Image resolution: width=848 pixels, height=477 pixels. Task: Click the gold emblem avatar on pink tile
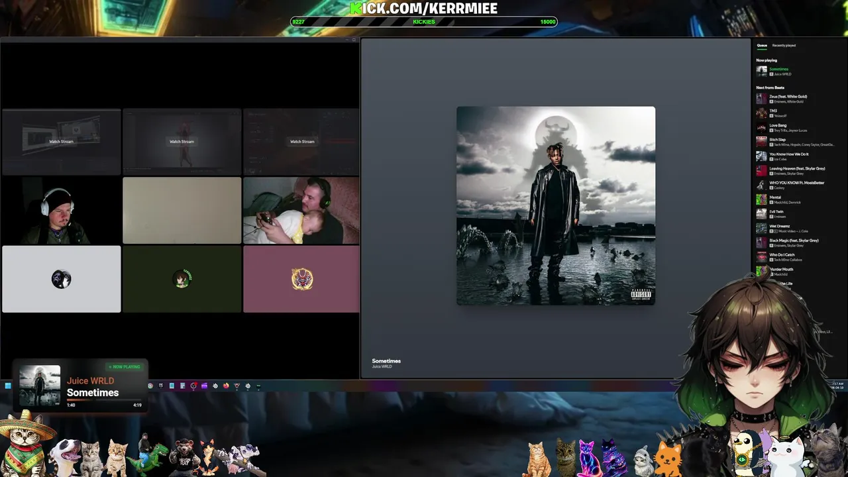point(302,280)
